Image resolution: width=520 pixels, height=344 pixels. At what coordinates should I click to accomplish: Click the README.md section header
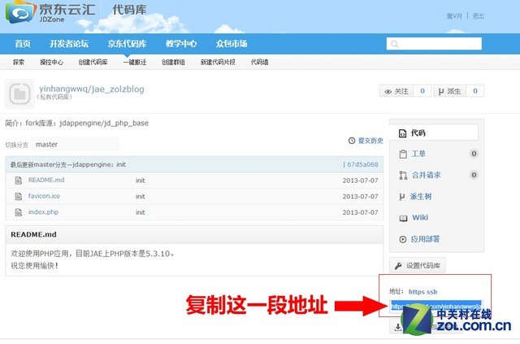click(194, 235)
